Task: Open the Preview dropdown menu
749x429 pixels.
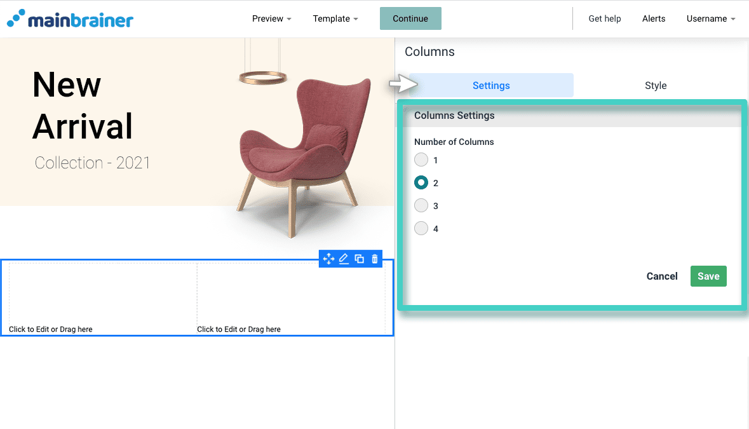Action: pos(271,18)
